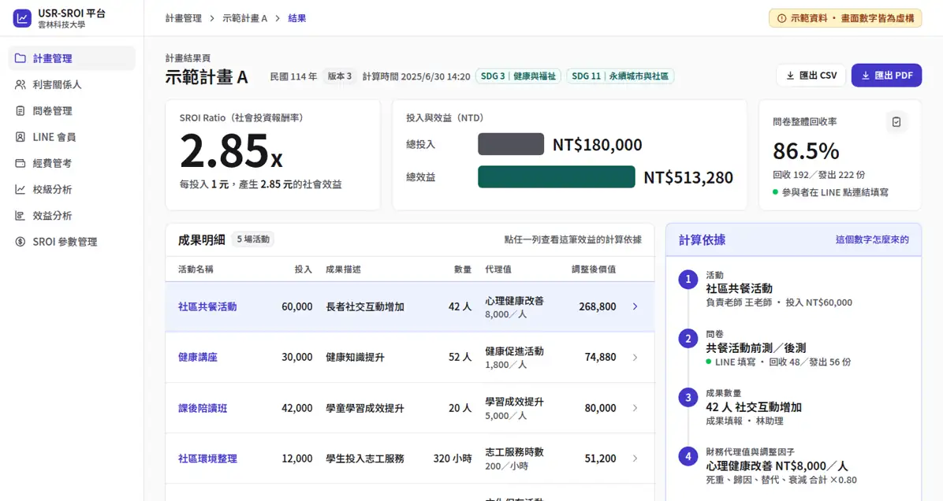Open 利害關係人 in the sidebar
943x501 pixels.
[x=72, y=85]
